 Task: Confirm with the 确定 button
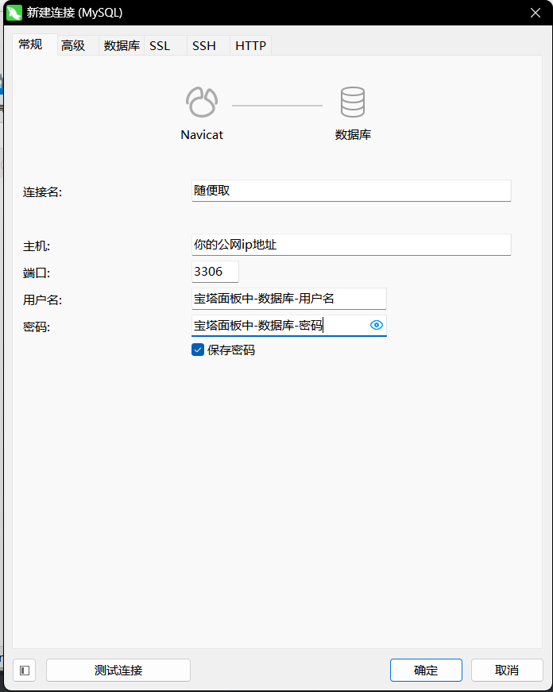click(426, 671)
